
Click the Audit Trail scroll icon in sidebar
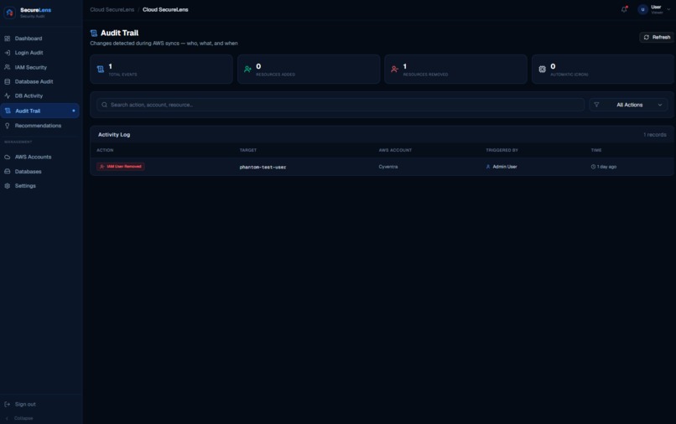coord(8,111)
